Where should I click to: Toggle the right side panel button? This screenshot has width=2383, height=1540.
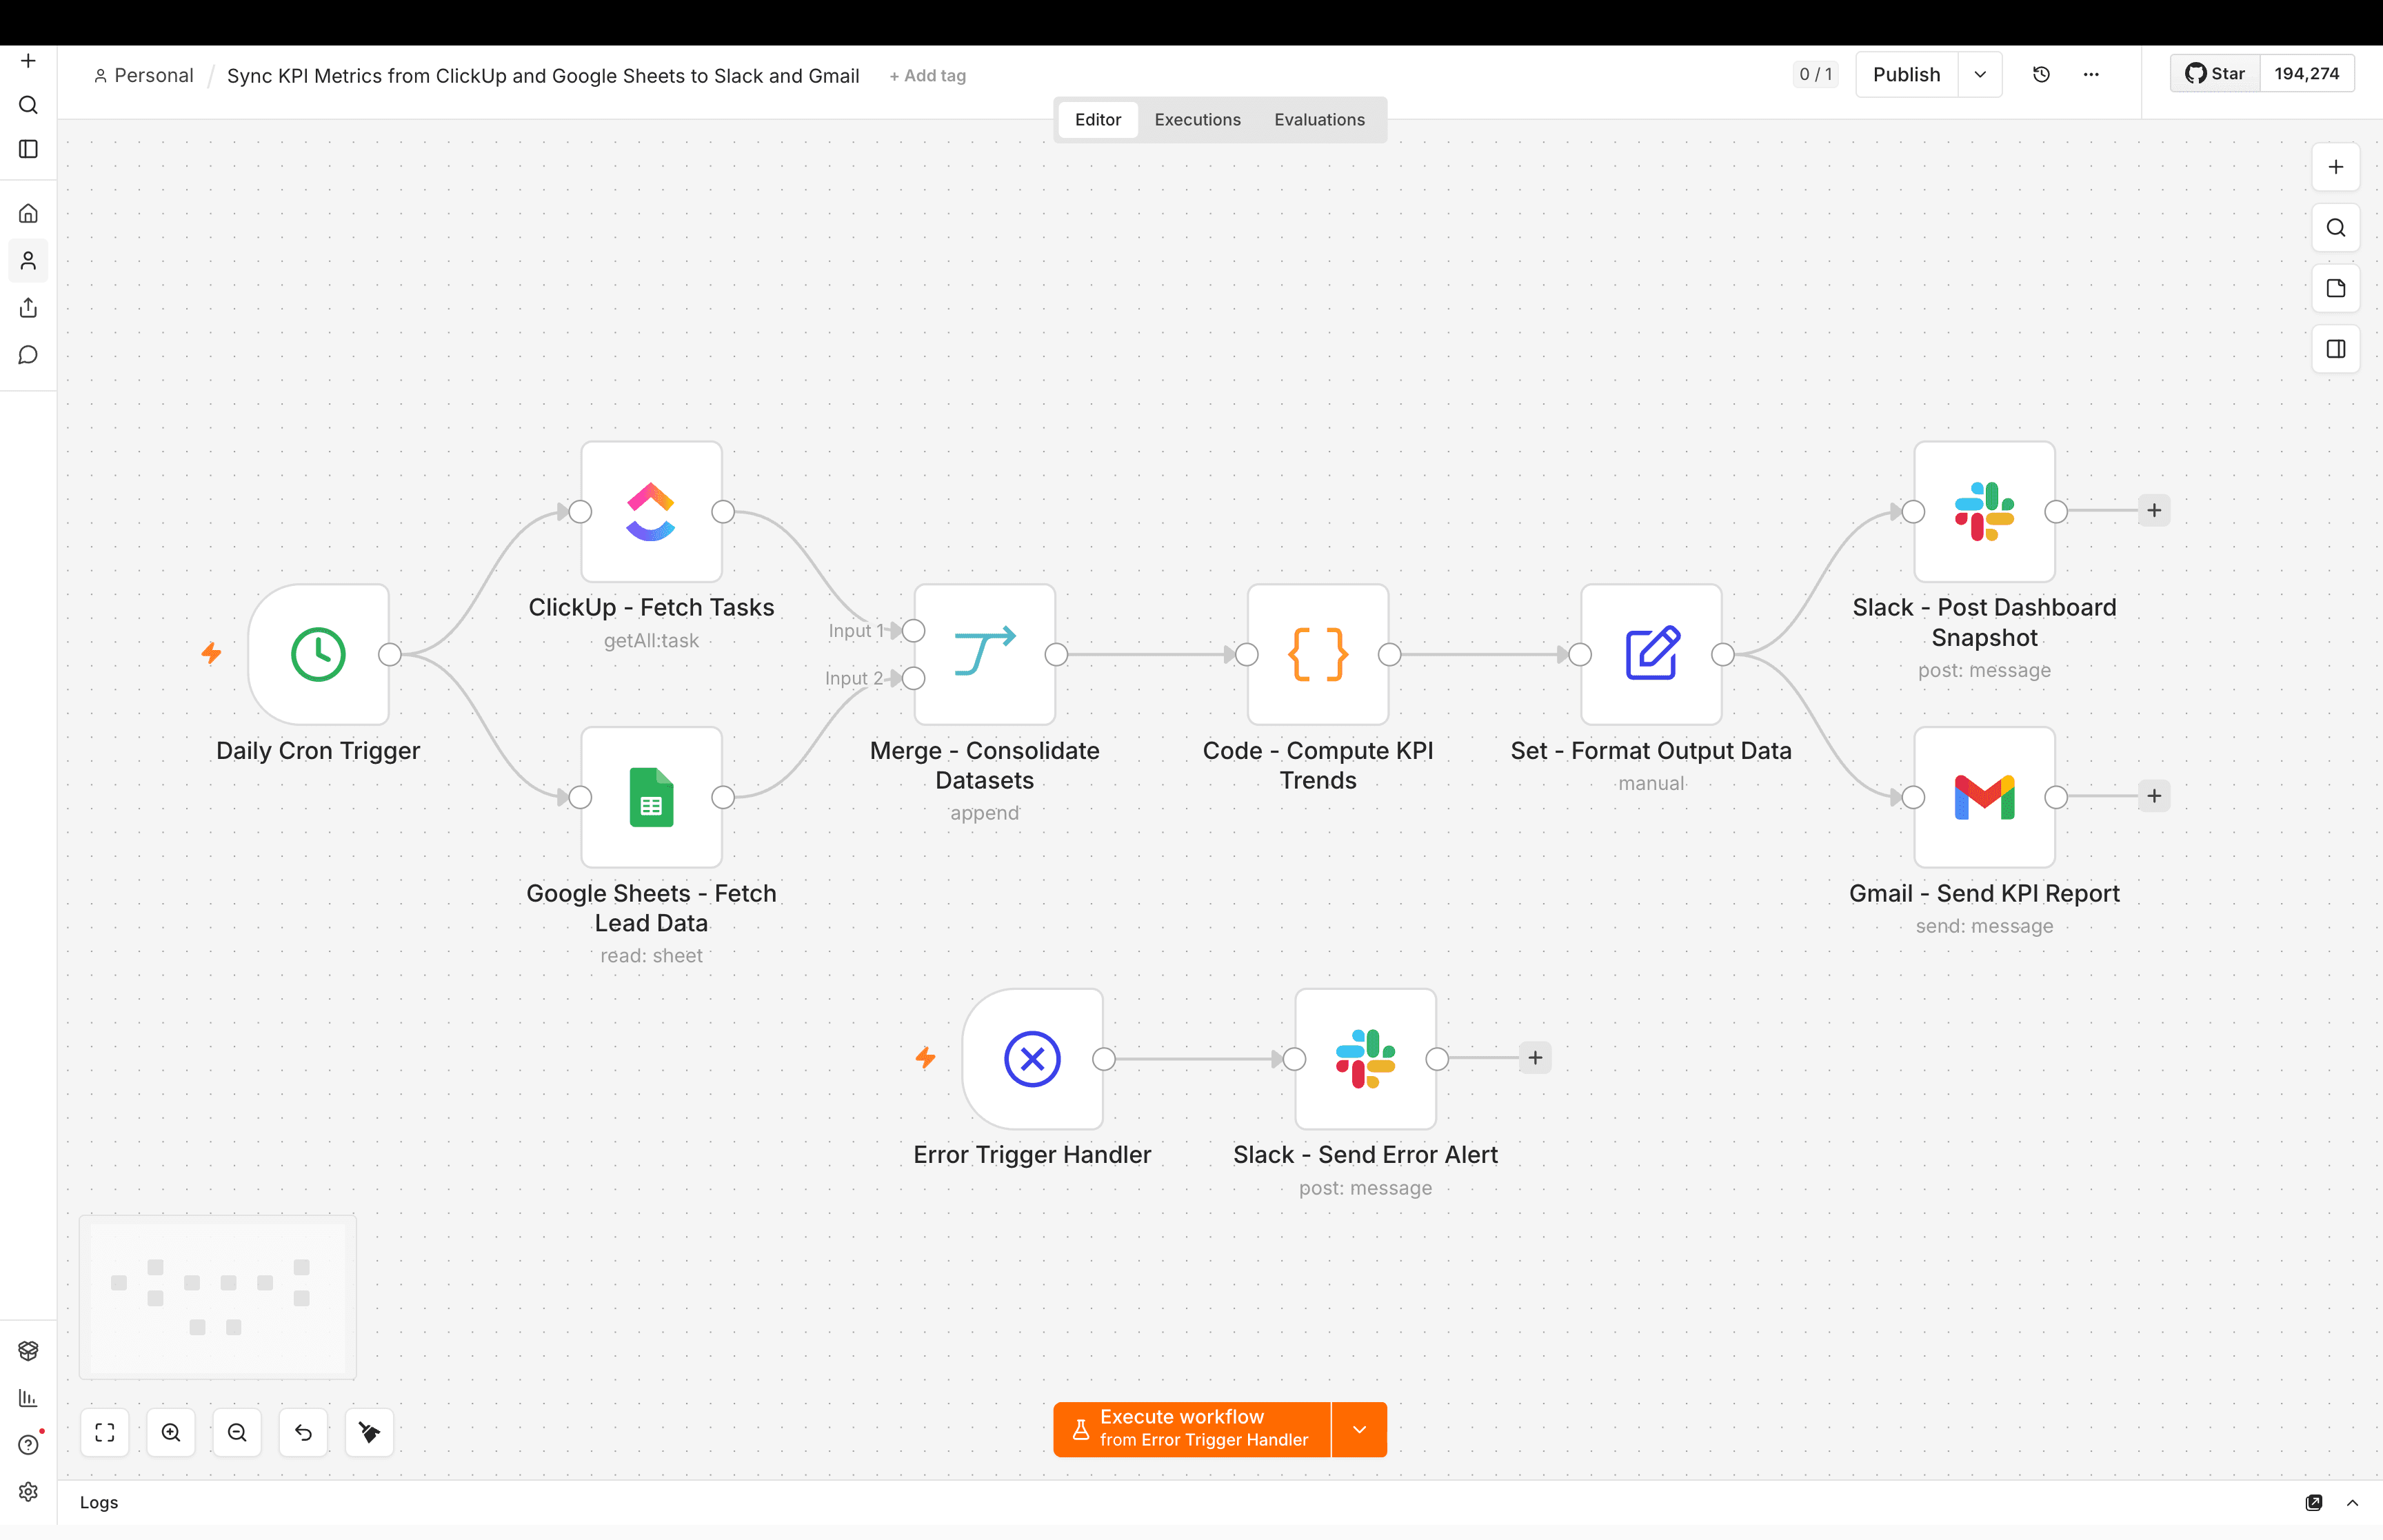[2335, 349]
